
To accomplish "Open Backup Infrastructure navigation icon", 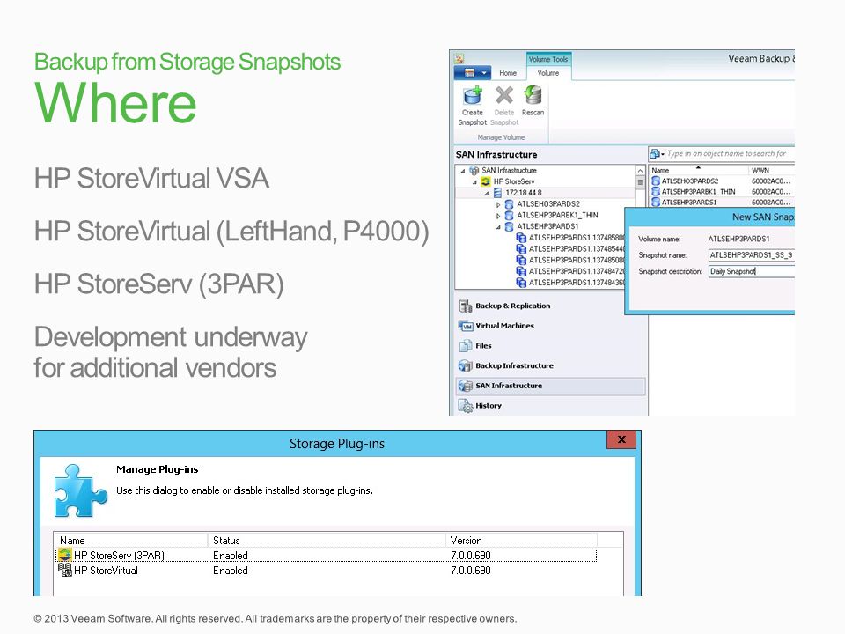I will [x=466, y=366].
